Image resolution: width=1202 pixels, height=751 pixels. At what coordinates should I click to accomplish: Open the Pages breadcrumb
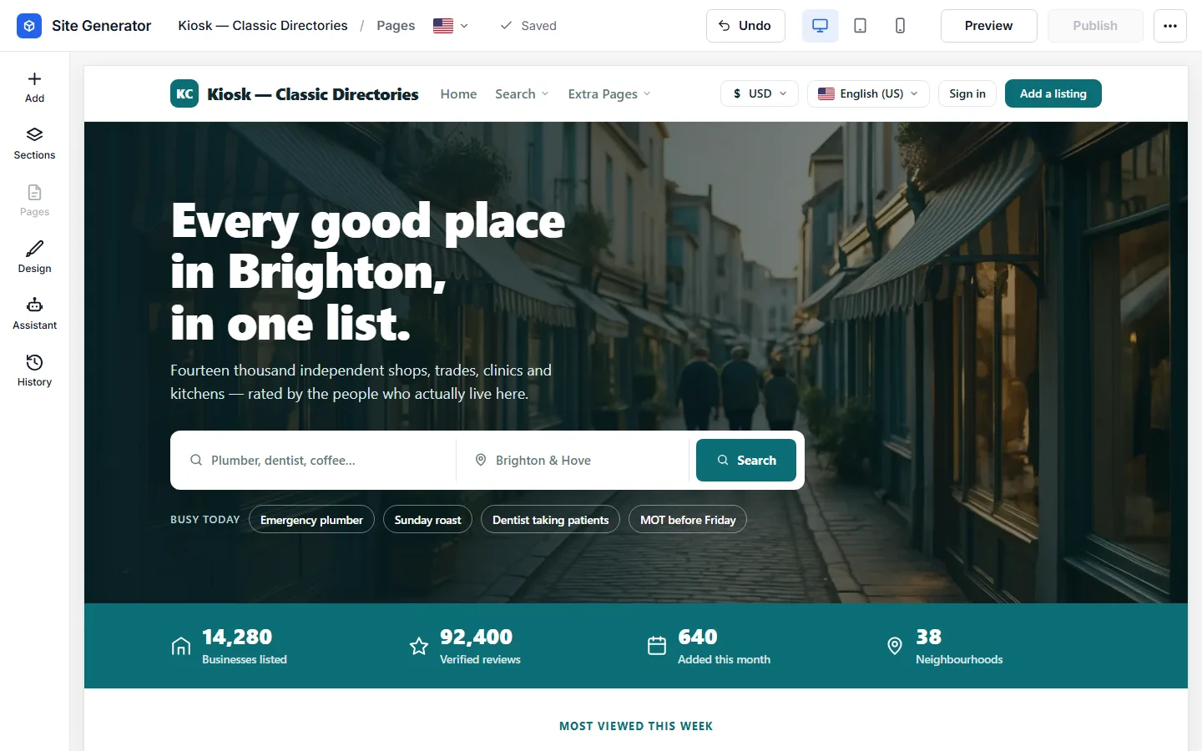[396, 26]
